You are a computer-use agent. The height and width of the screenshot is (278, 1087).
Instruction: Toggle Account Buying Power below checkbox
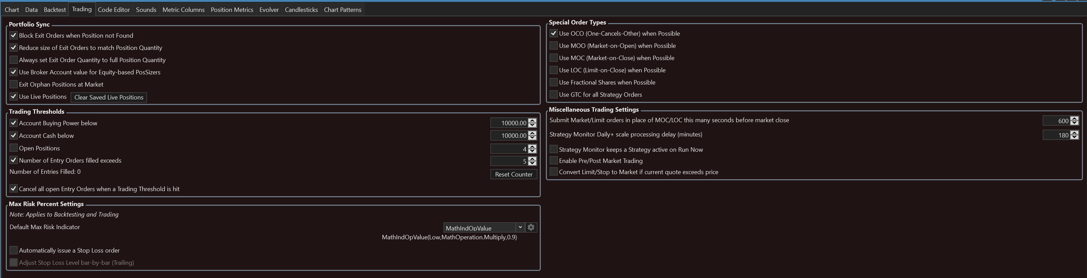coord(14,123)
